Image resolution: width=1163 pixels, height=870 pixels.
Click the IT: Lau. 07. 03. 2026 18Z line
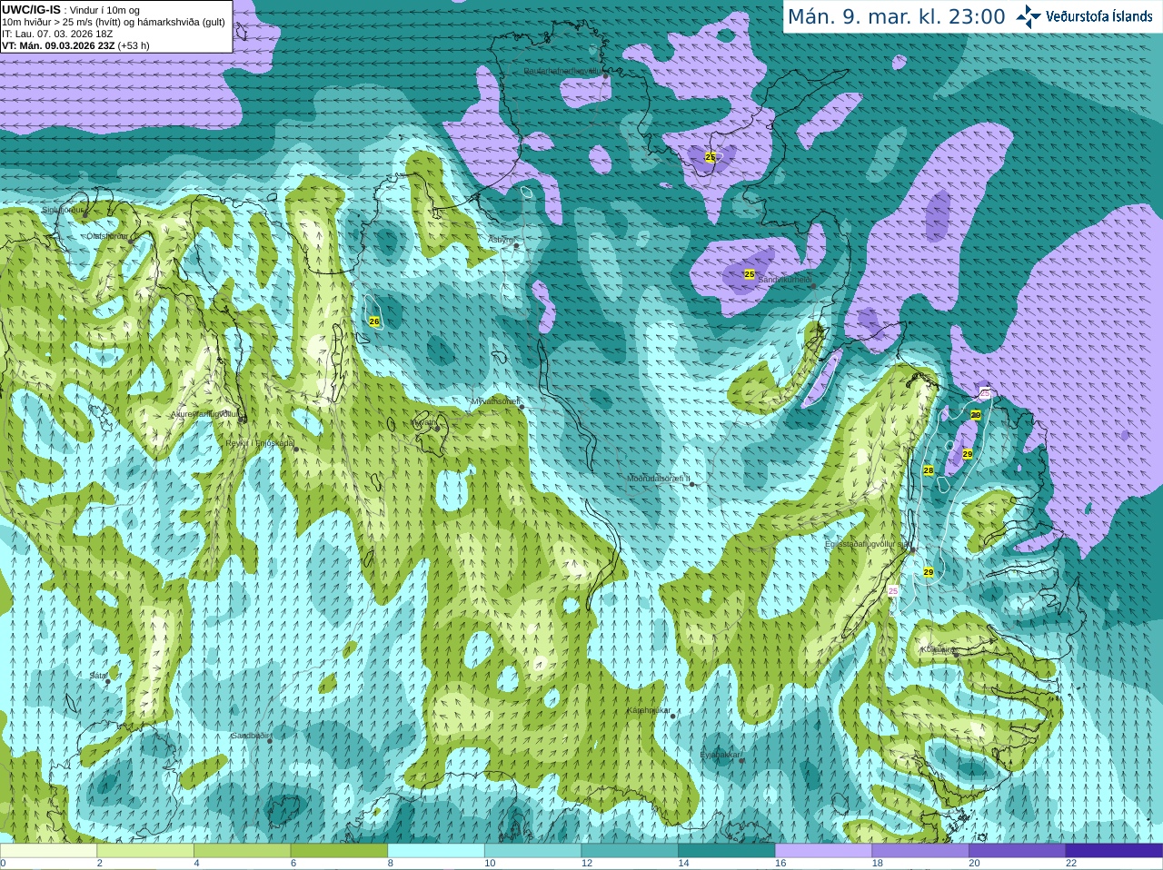57,34
